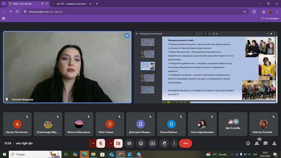Zoom out on shared PDF minus button

coord(201,34)
